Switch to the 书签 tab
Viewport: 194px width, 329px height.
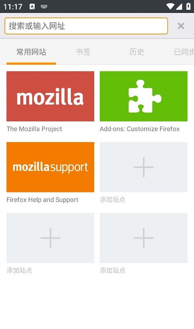[x=83, y=52]
